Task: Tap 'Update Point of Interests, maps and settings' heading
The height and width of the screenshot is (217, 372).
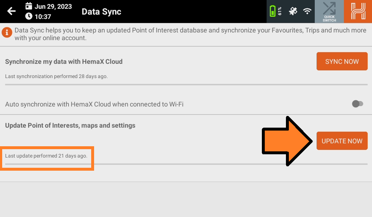Action: [x=70, y=125]
